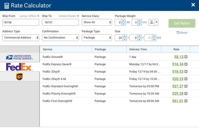Select the UPS carrier tab
Image resolution: width=199 pixels, height=128 pixels.
(x=20, y=76)
